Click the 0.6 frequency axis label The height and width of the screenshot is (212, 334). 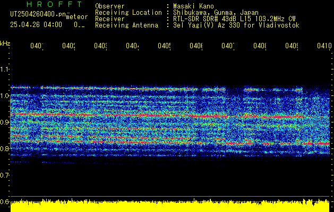[4, 201]
